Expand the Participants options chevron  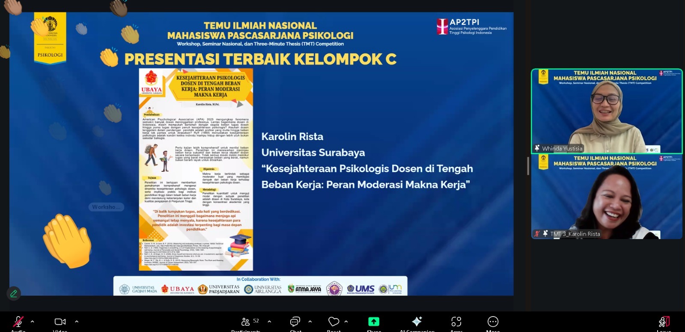click(269, 321)
